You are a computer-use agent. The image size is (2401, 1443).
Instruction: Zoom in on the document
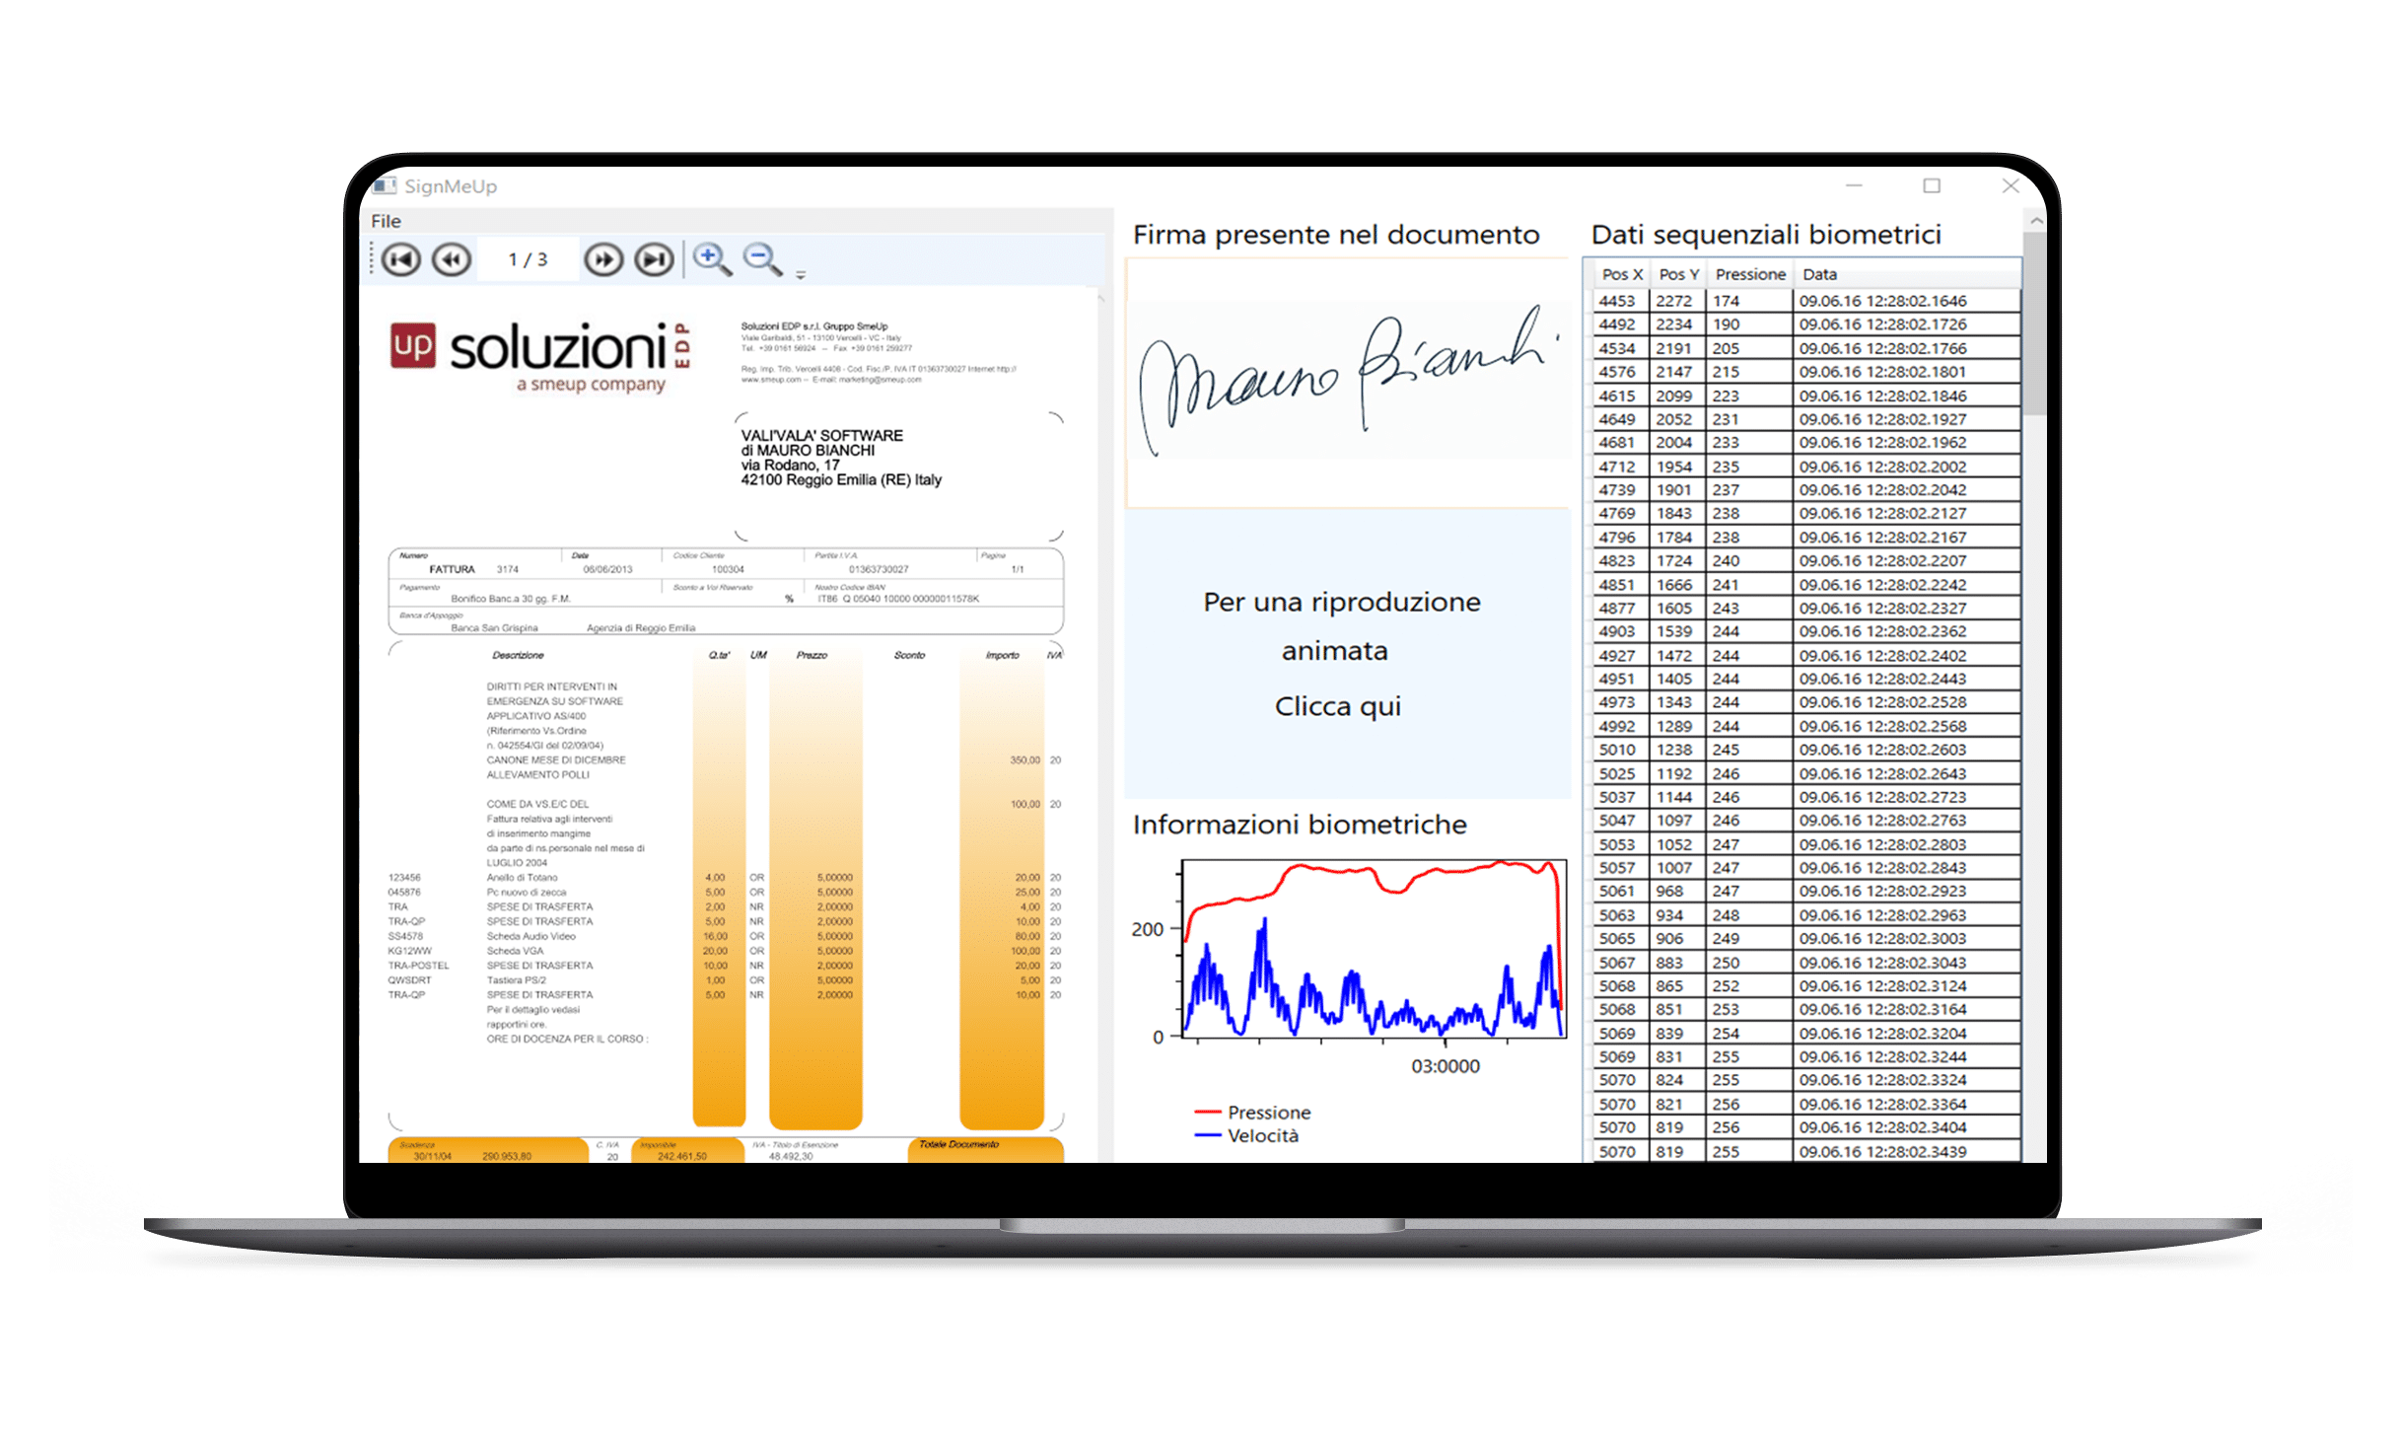(x=711, y=259)
